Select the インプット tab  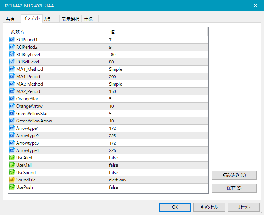(x=31, y=18)
